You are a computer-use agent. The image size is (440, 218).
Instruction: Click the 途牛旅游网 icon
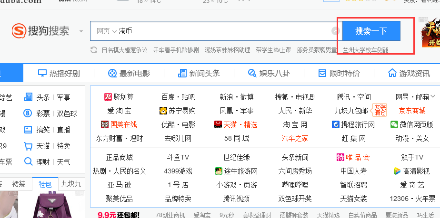pos(219,171)
